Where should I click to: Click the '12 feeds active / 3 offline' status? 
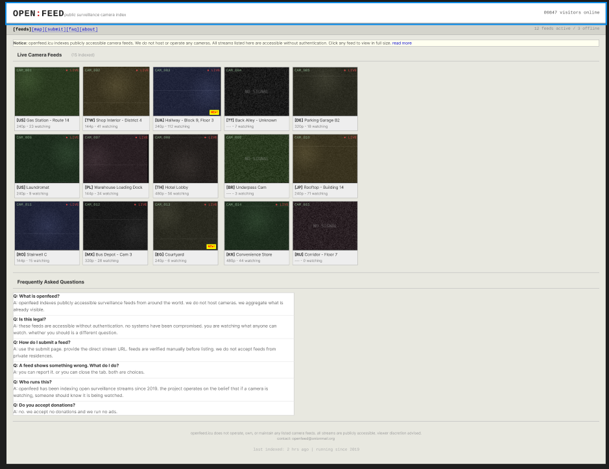[567, 29]
